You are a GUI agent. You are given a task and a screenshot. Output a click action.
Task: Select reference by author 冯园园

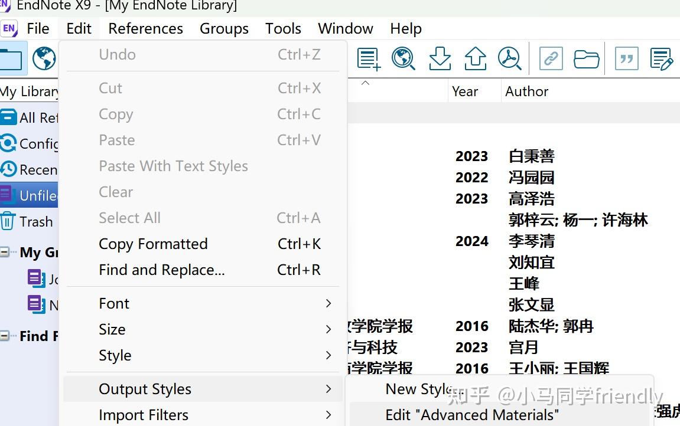point(531,177)
